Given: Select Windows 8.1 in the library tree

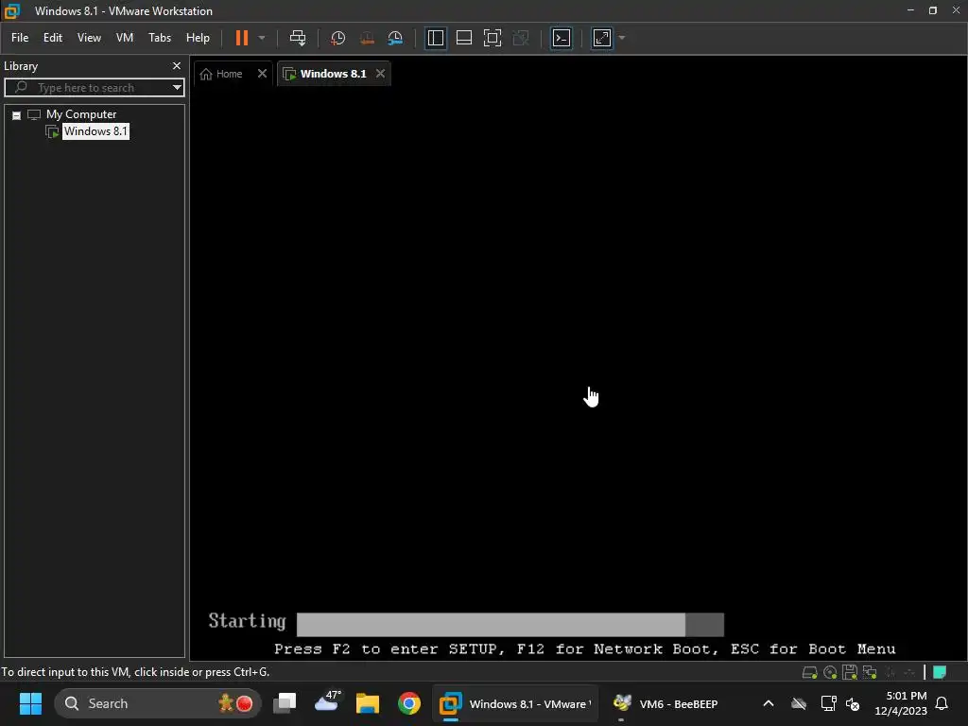Looking at the screenshot, I should [95, 130].
